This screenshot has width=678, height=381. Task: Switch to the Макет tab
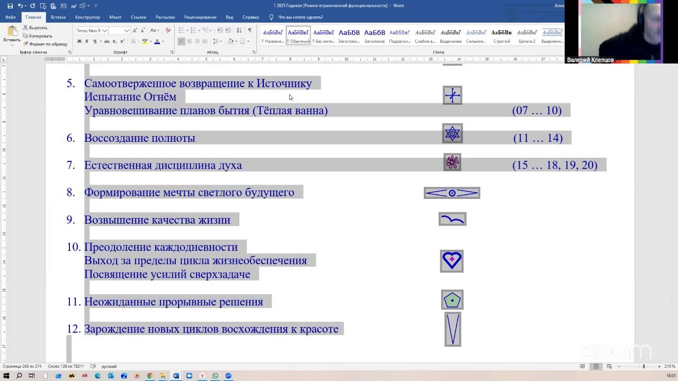click(115, 17)
